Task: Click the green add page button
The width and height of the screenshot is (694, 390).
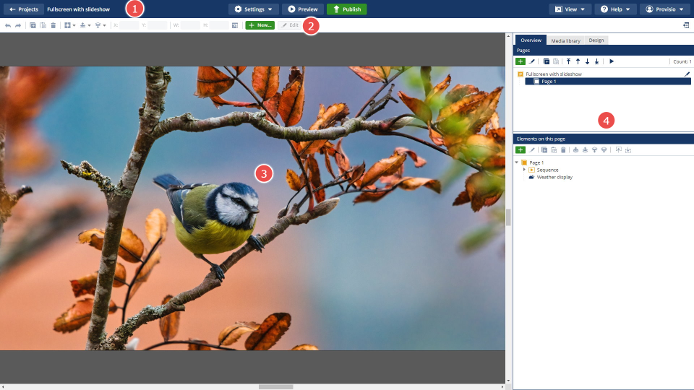Action: [520, 61]
